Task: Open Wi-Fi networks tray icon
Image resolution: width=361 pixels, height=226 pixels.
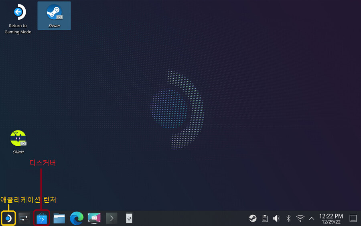Action: tap(300, 218)
